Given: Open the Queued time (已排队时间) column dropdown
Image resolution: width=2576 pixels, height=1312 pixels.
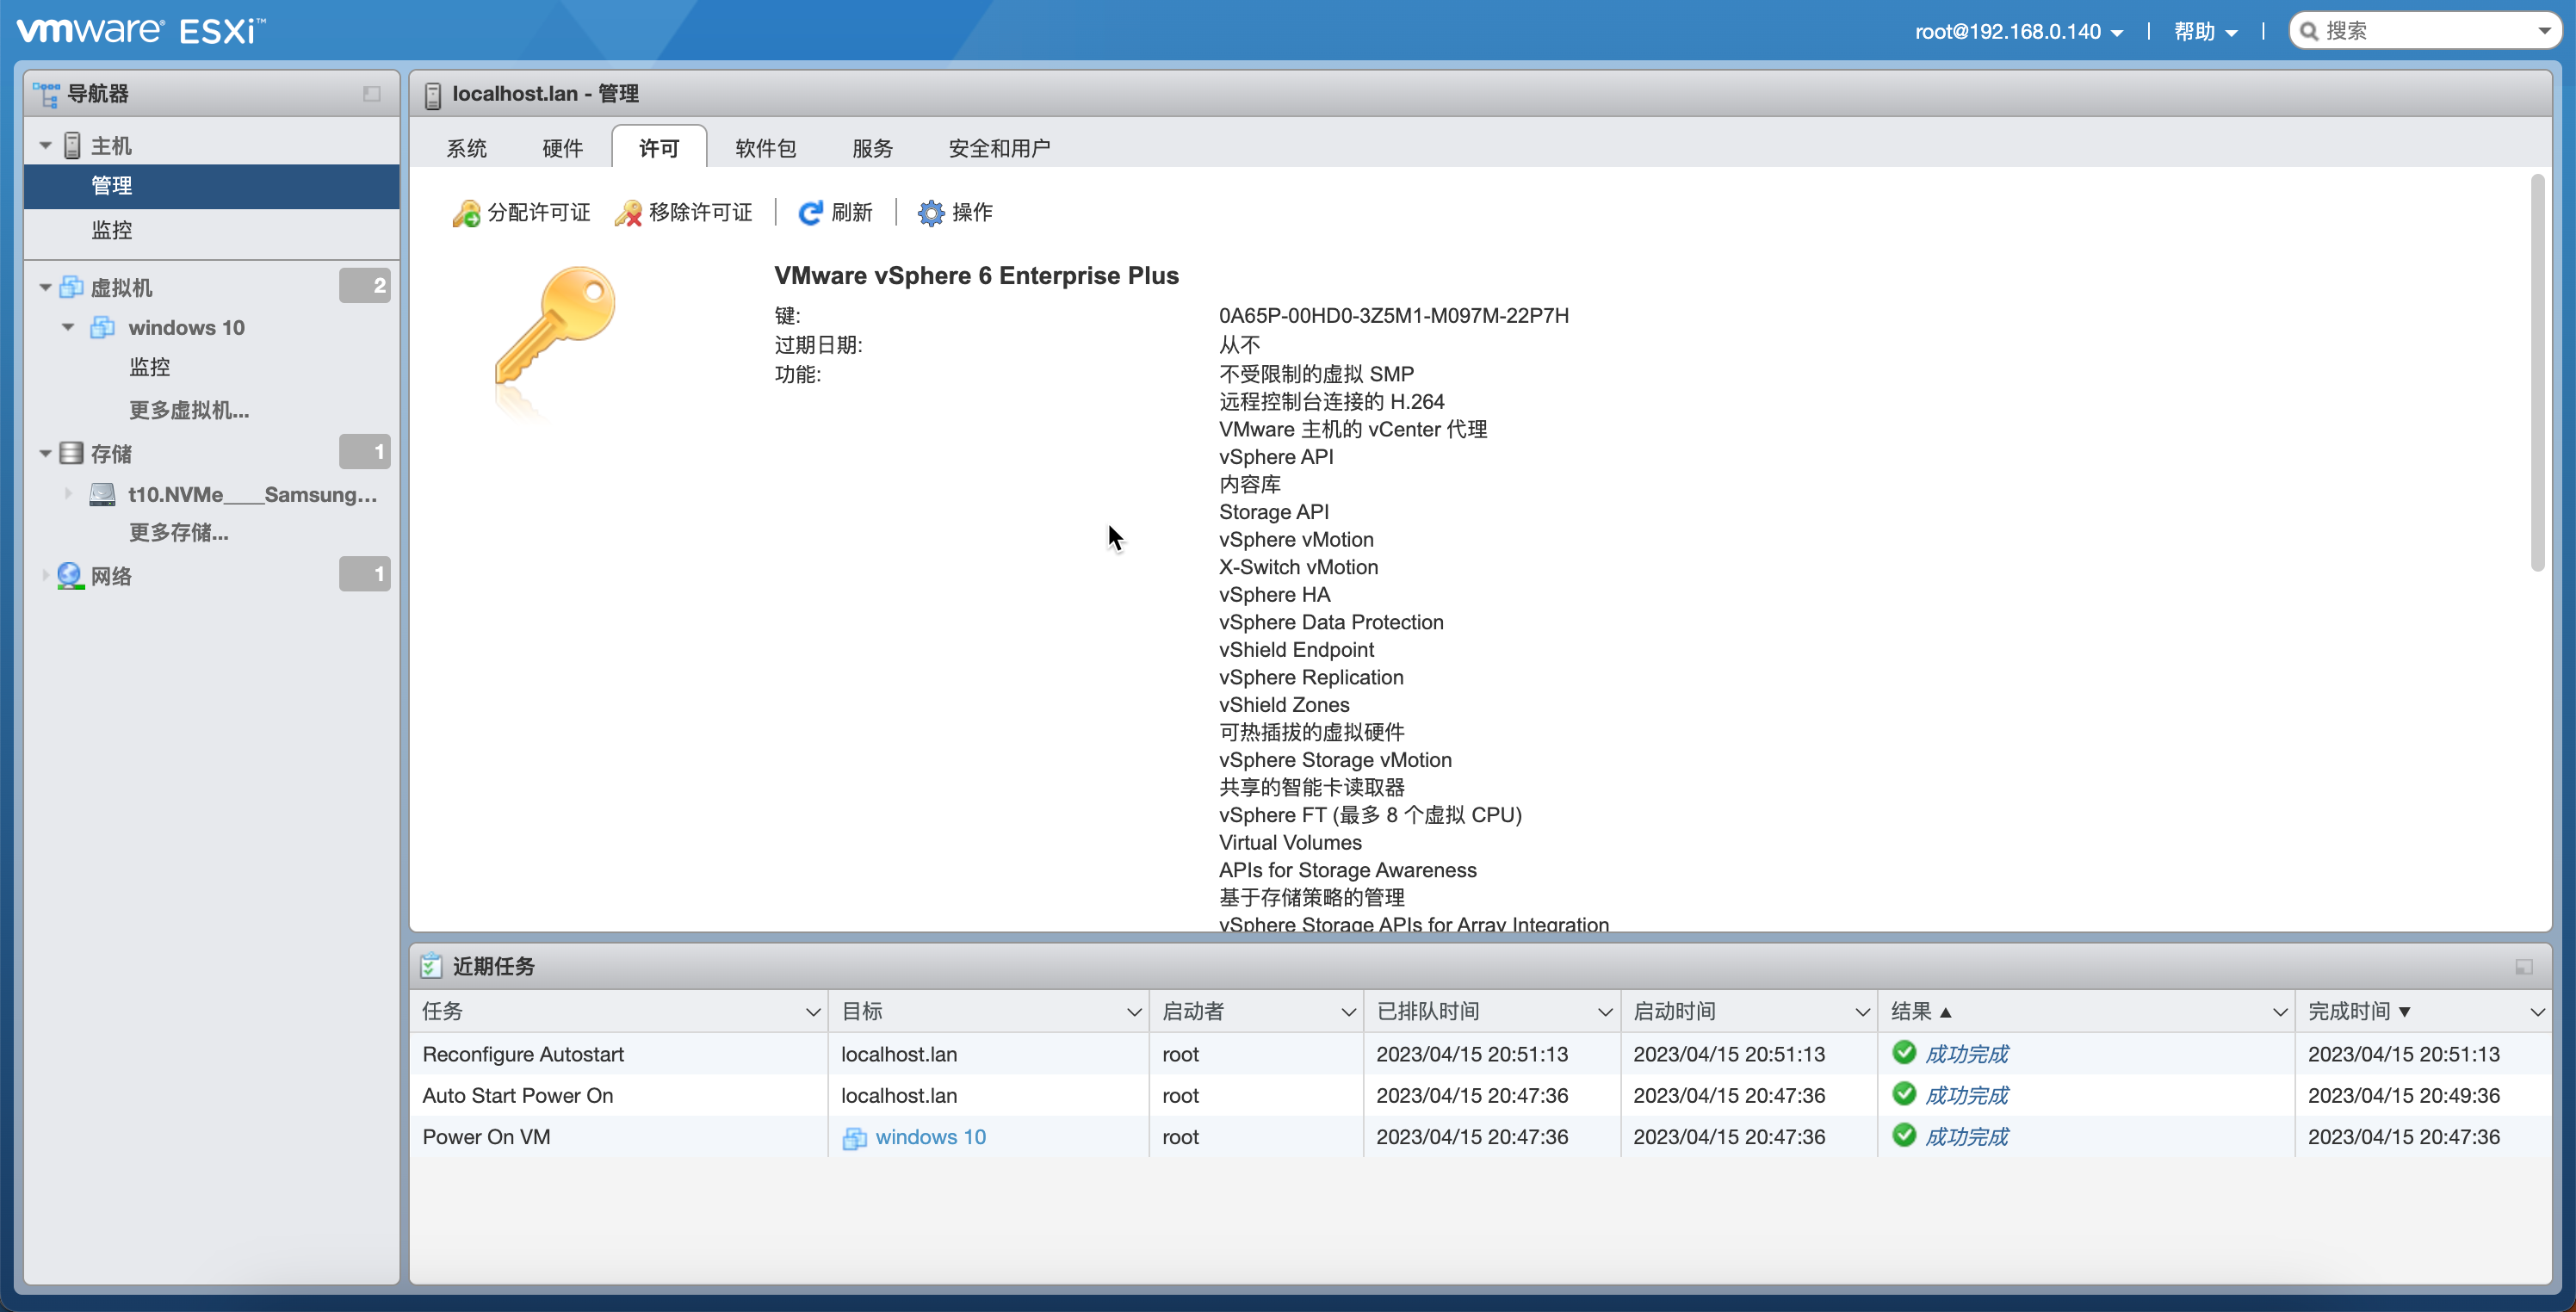Looking at the screenshot, I should (x=1605, y=1012).
